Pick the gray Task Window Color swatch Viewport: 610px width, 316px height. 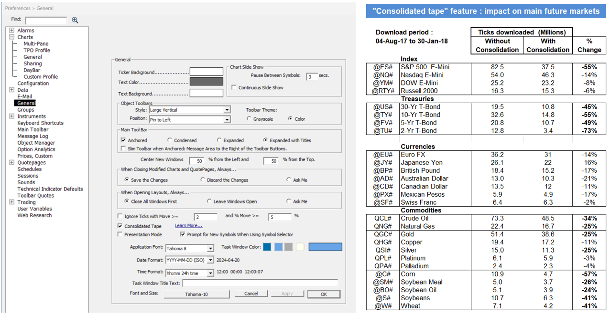tap(288, 247)
